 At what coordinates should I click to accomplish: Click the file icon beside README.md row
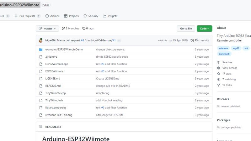(x=41, y=86)
